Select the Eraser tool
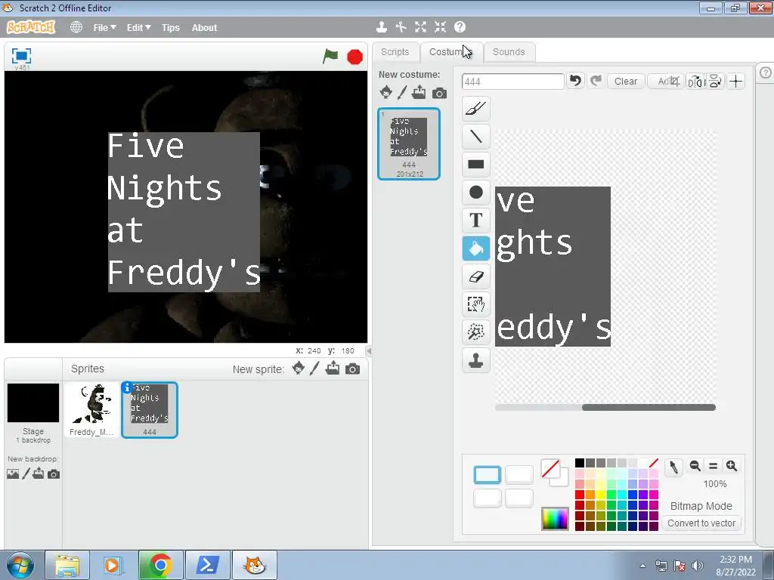The image size is (774, 580). point(476,276)
